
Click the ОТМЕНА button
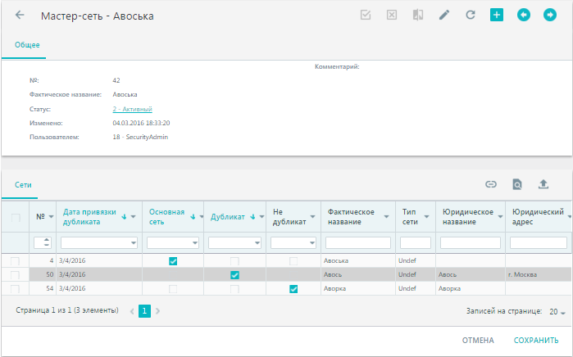click(x=478, y=340)
